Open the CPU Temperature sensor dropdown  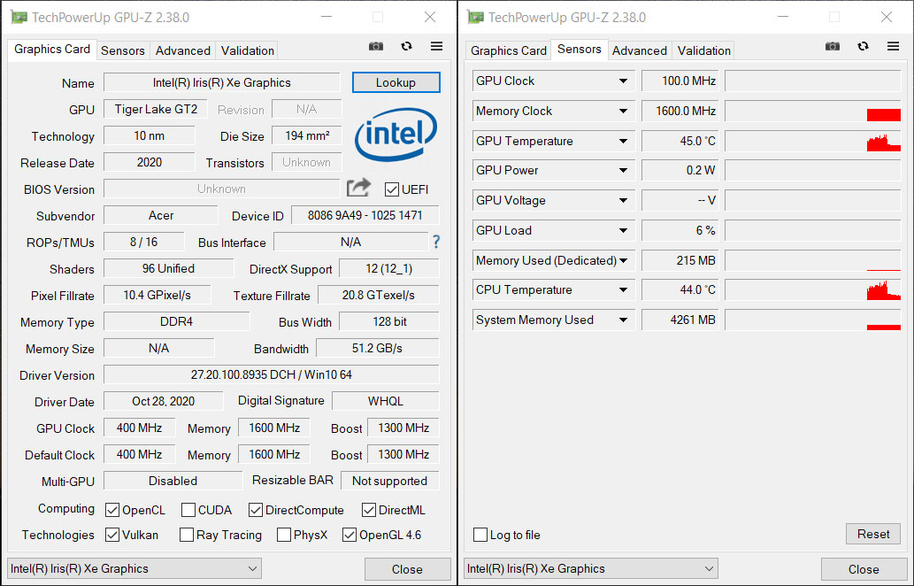click(623, 289)
